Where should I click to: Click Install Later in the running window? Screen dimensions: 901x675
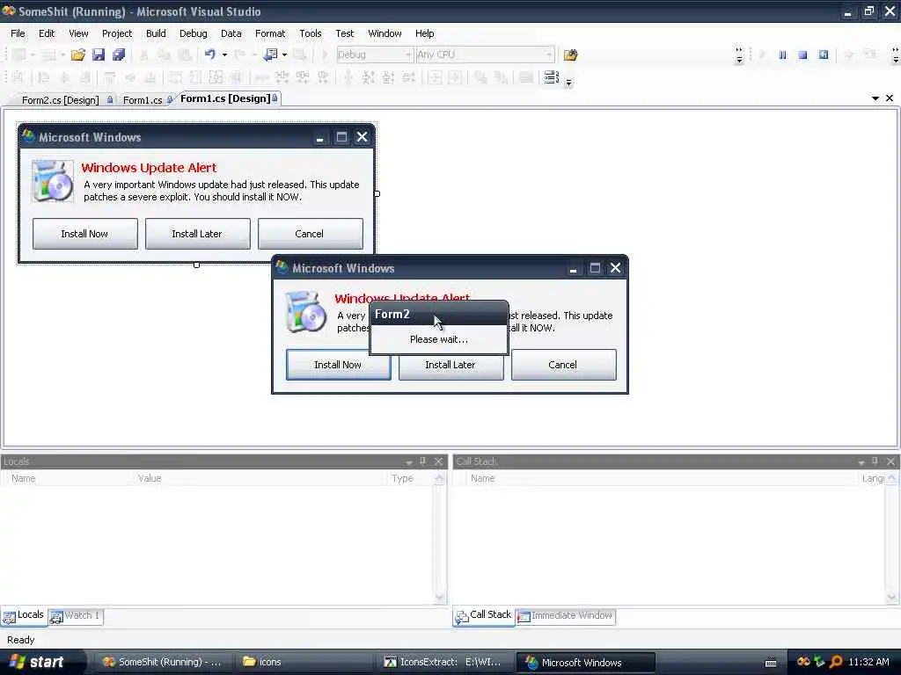coord(450,367)
